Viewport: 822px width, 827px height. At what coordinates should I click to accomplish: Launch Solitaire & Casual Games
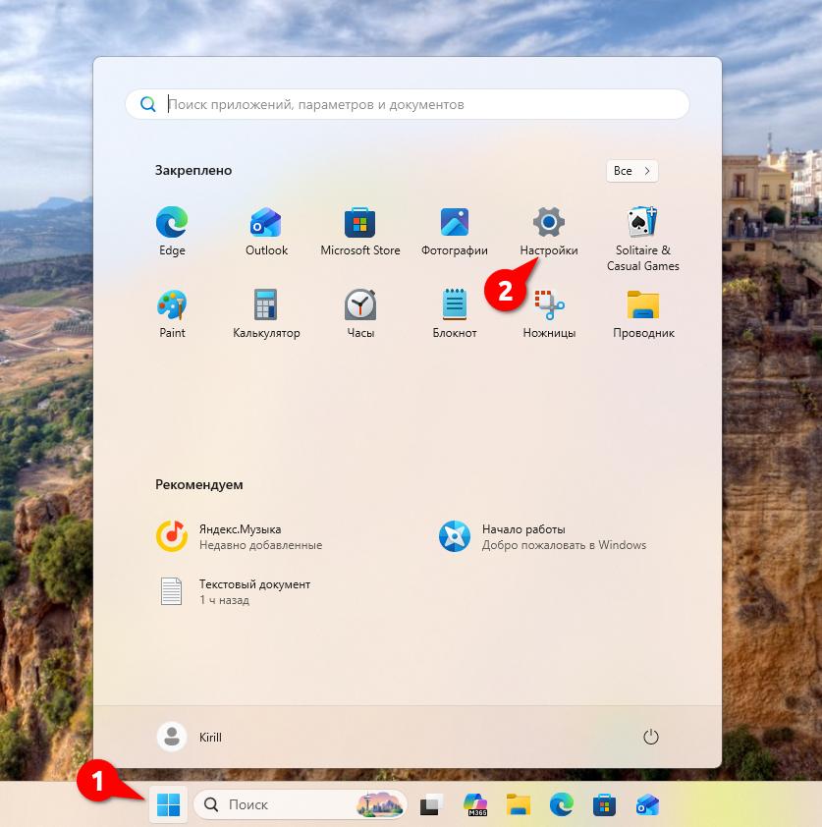[x=643, y=223]
